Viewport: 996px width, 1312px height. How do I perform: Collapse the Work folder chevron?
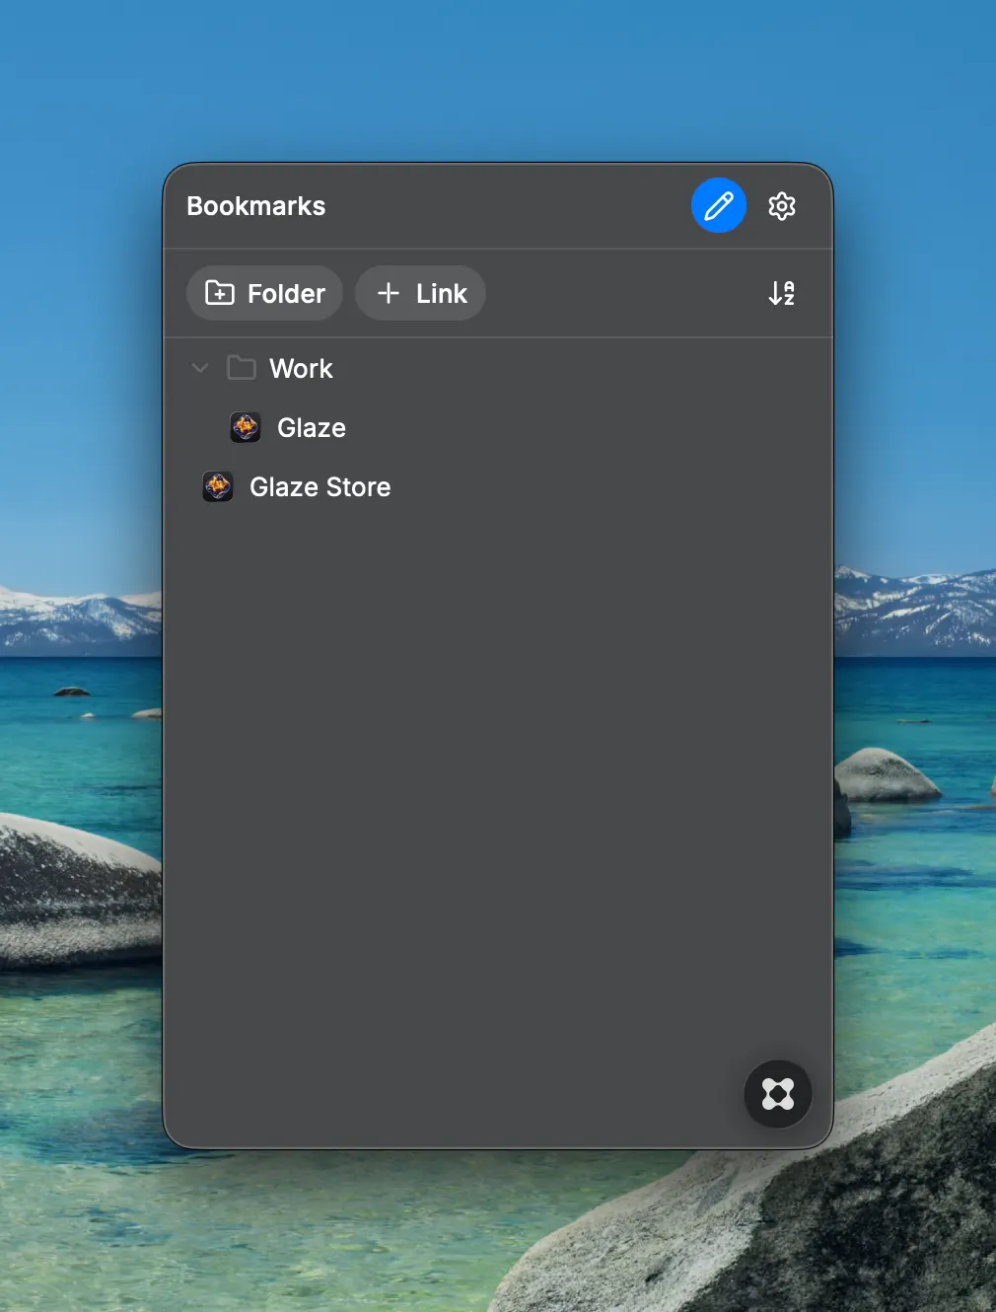(x=200, y=368)
